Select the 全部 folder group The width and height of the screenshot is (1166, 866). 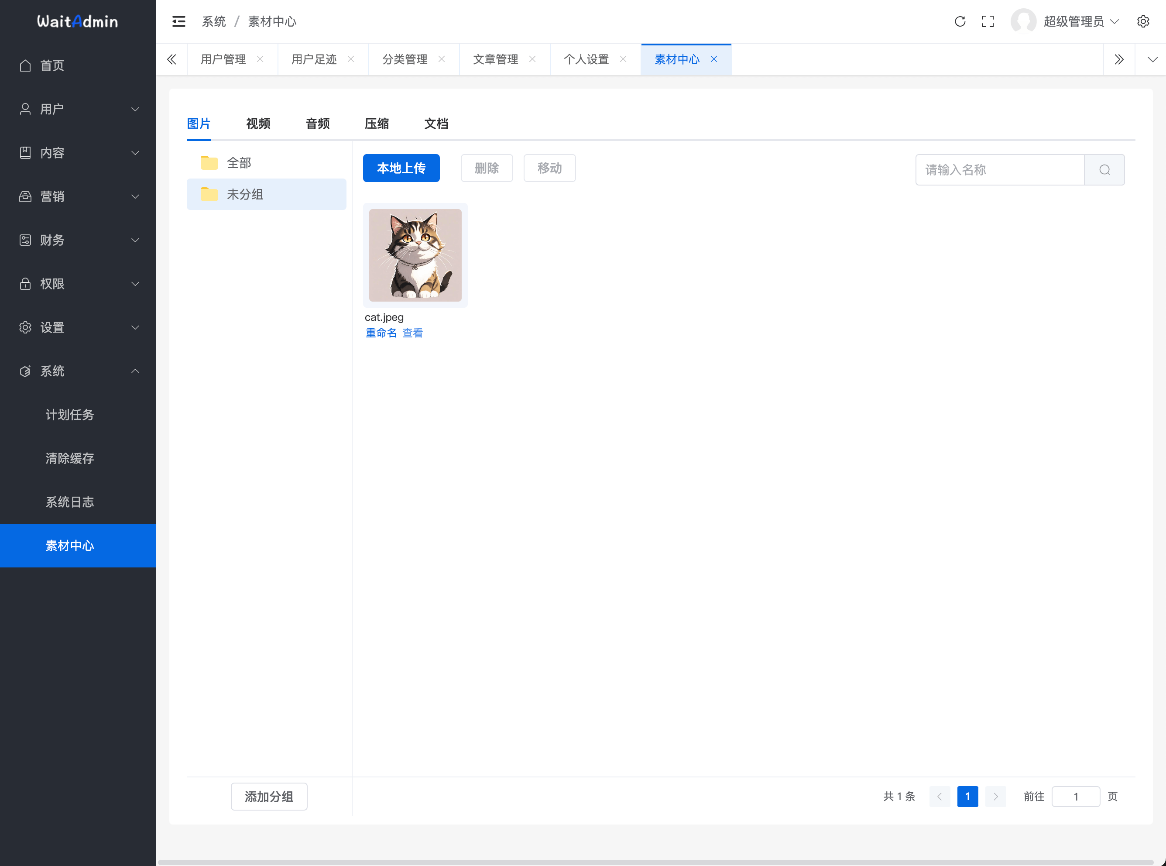[239, 163]
